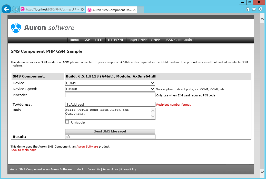Viewport: 266px width, 179px height.
Task: Click the page scrollbar down arrow
Action: pyautogui.click(x=262, y=172)
